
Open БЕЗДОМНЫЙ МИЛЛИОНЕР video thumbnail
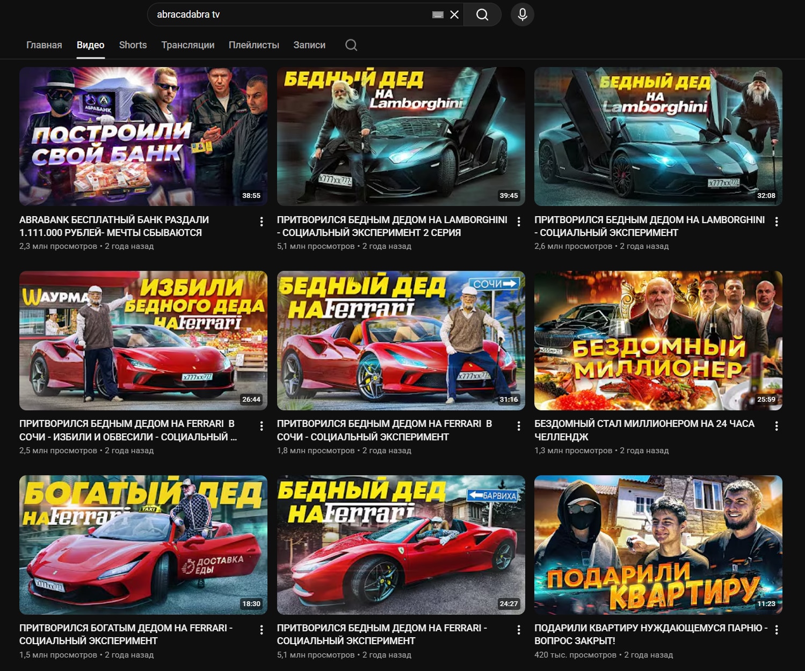(x=658, y=341)
